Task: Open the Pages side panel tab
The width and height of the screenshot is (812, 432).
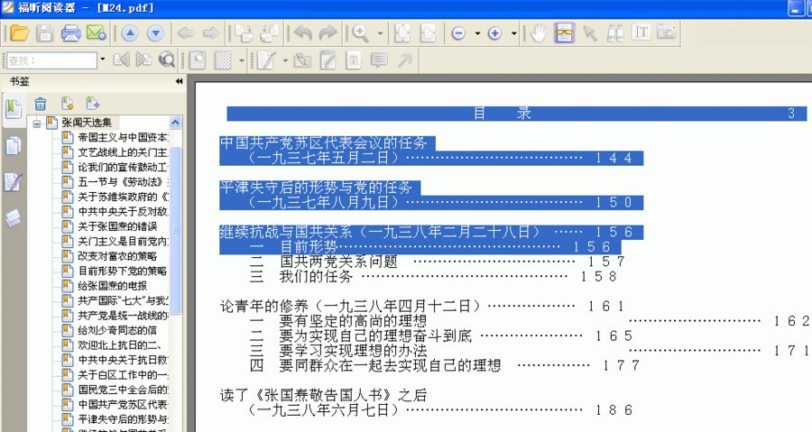Action: click(13, 146)
